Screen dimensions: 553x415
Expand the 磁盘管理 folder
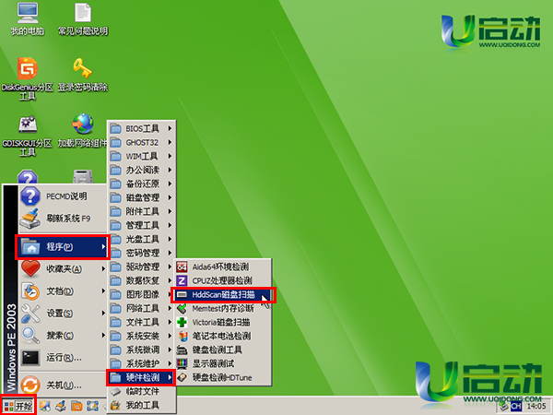point(141,197)
